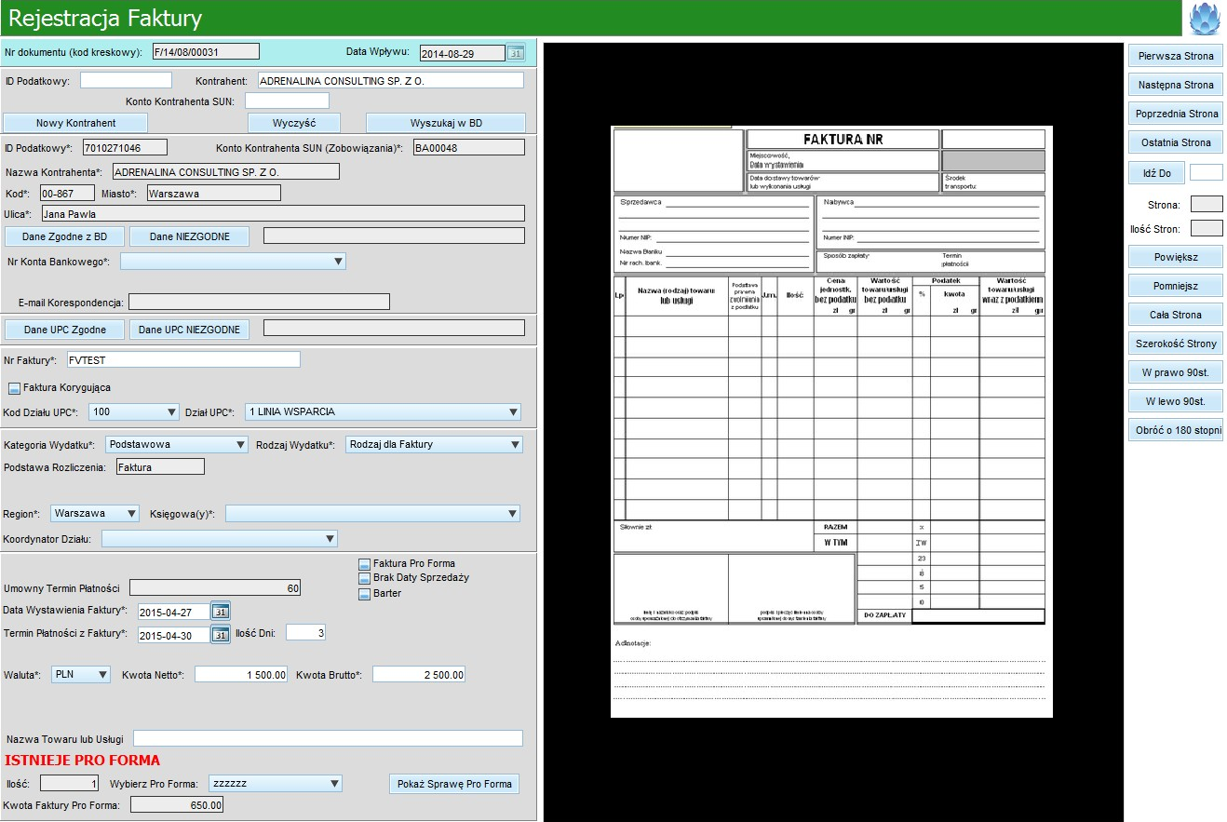Expand Koordynator Działu dropdown

[220, 538]
